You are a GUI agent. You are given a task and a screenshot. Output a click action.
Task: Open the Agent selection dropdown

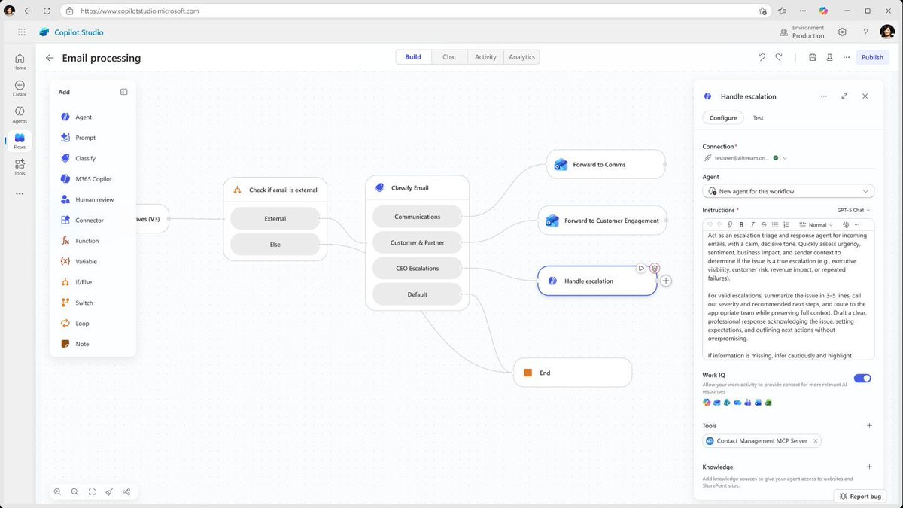pos(789,191)
